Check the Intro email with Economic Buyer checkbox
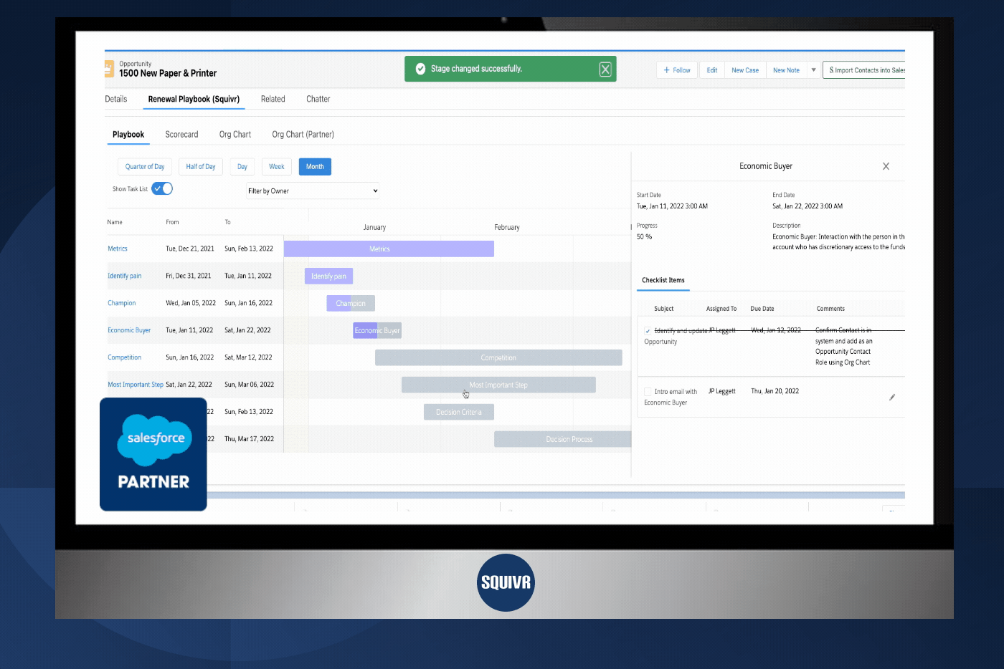The width and height of the screenshot is (1004, 669). (x=648, y=390)
